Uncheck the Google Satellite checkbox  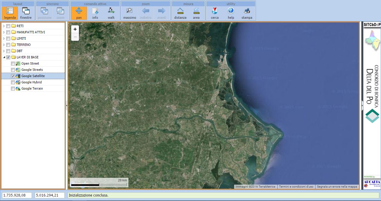[13, 76]
